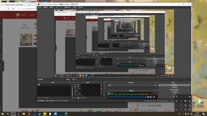Click the 麦克风/Aux audio level meter

[x=131, y=94]
